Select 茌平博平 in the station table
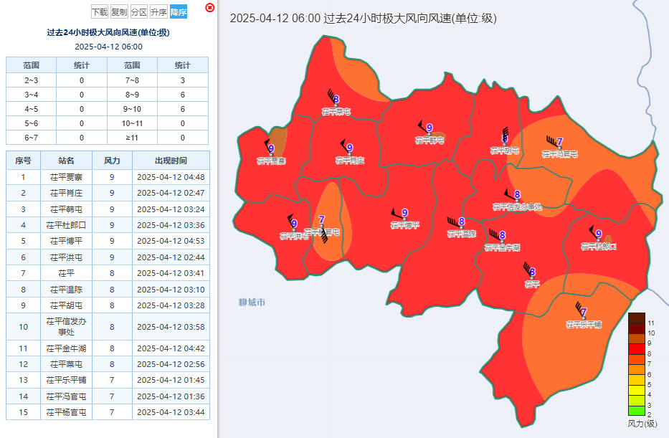 [x=66, y=242]
